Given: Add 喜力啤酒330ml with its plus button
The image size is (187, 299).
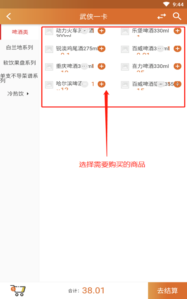Looking at the screenshot, I should point(177,66).
